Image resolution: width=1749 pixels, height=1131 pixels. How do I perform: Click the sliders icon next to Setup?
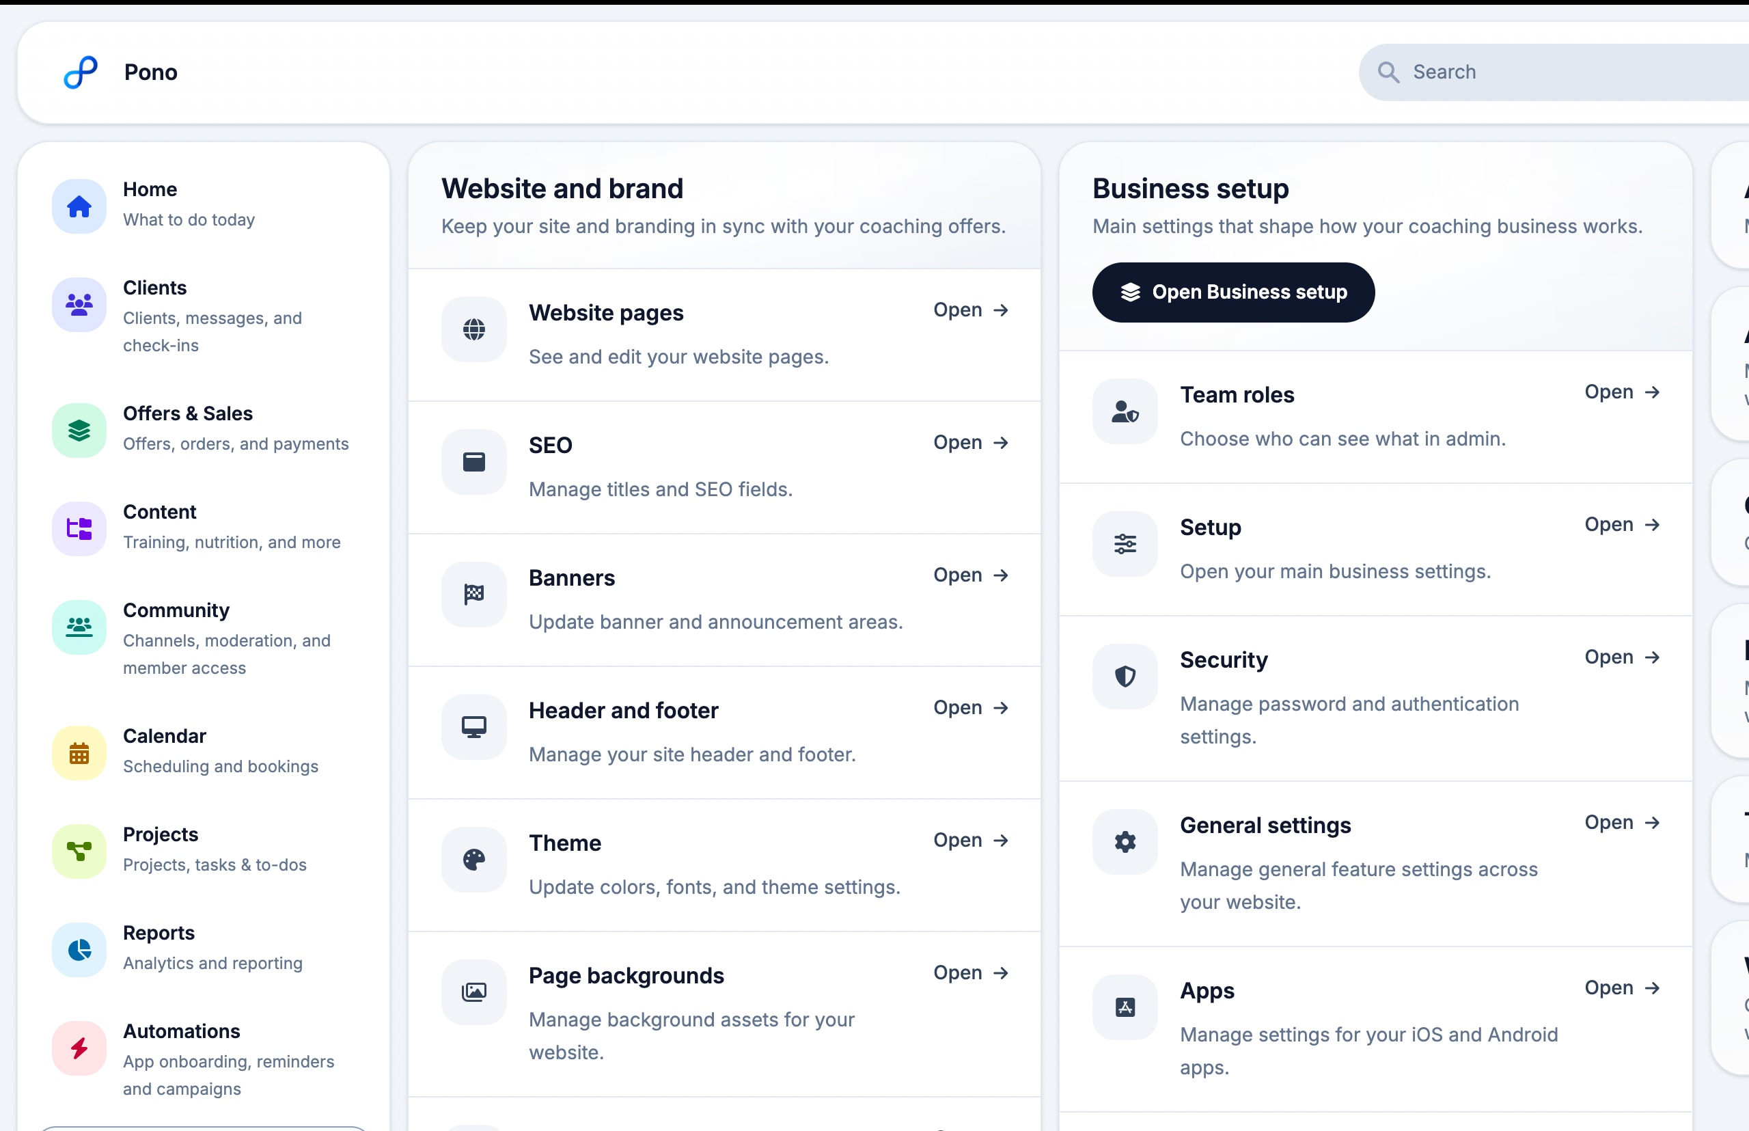point(1125,544)
